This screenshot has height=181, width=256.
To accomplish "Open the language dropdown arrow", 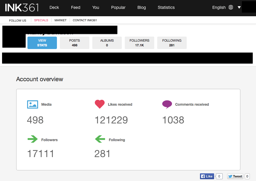I will click(x=239, y=7).
